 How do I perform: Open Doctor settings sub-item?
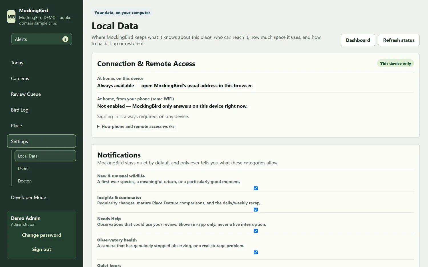tap(45, 181)
